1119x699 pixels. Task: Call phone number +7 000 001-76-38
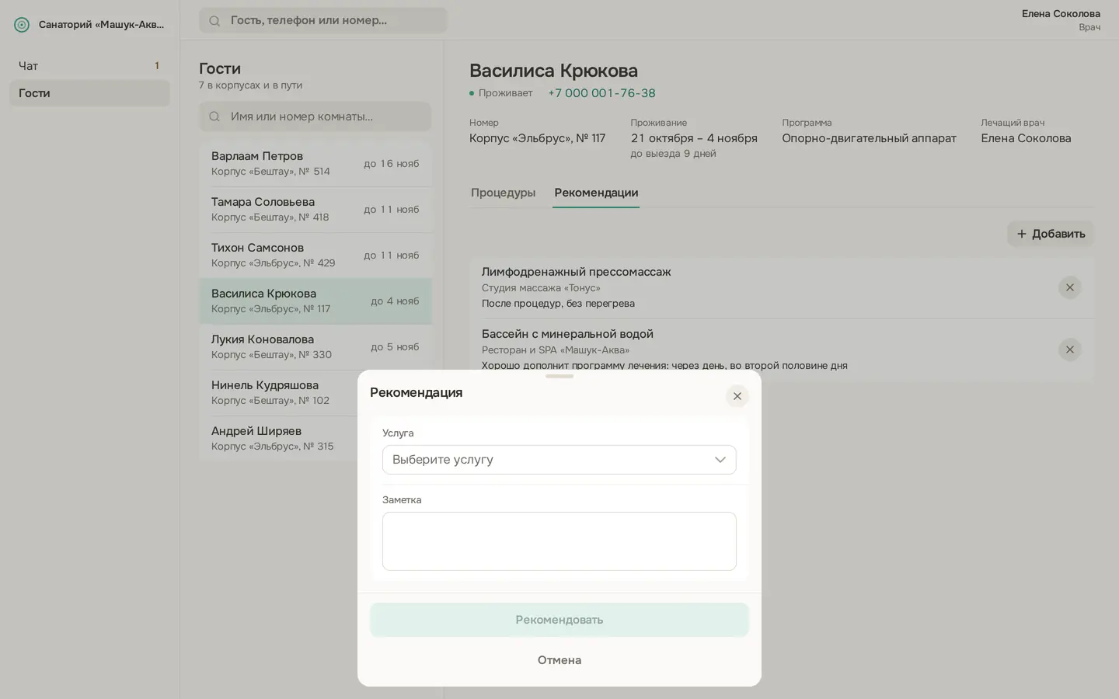click(x=601, y=93)
